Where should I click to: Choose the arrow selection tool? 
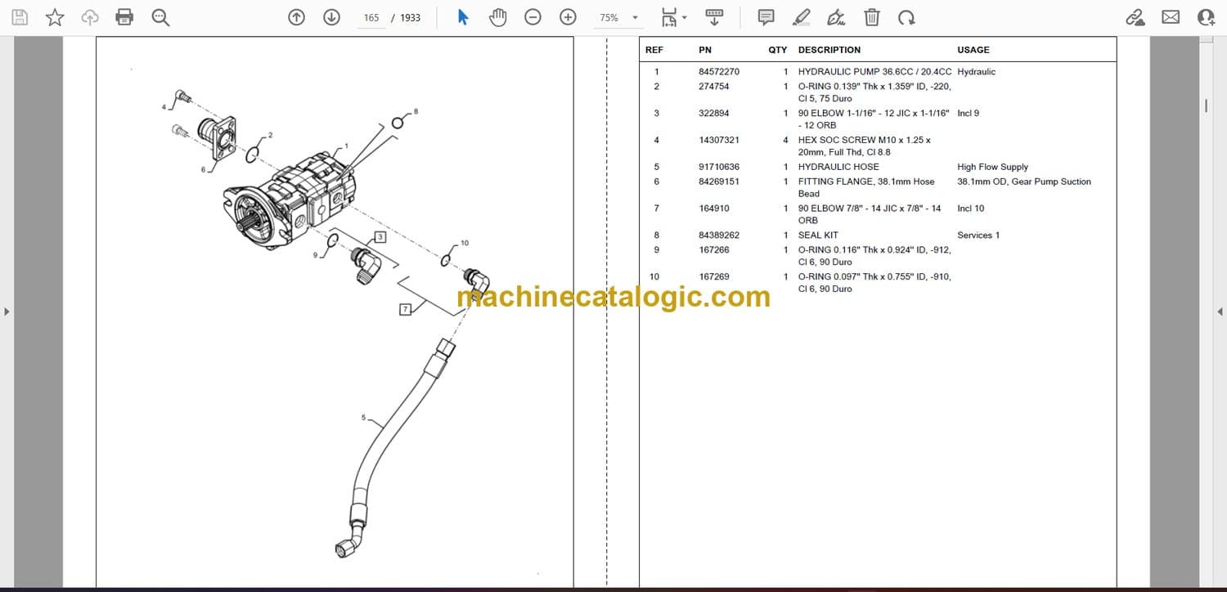(463, 17)
